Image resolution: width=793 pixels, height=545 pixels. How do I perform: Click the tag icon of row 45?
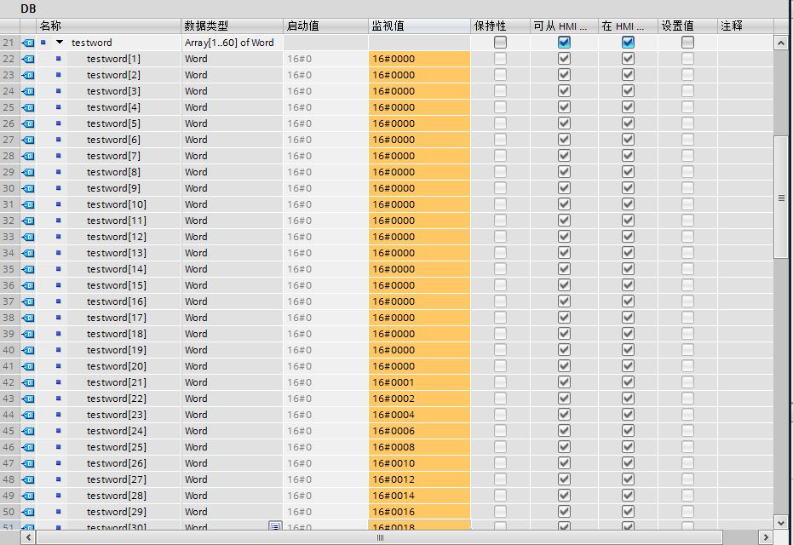(28, 431)
